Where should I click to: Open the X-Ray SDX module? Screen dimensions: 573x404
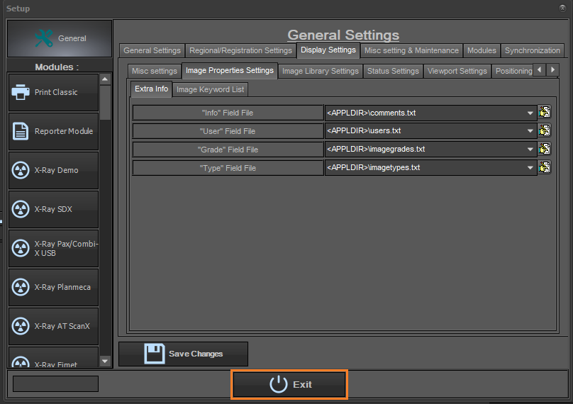53,209
